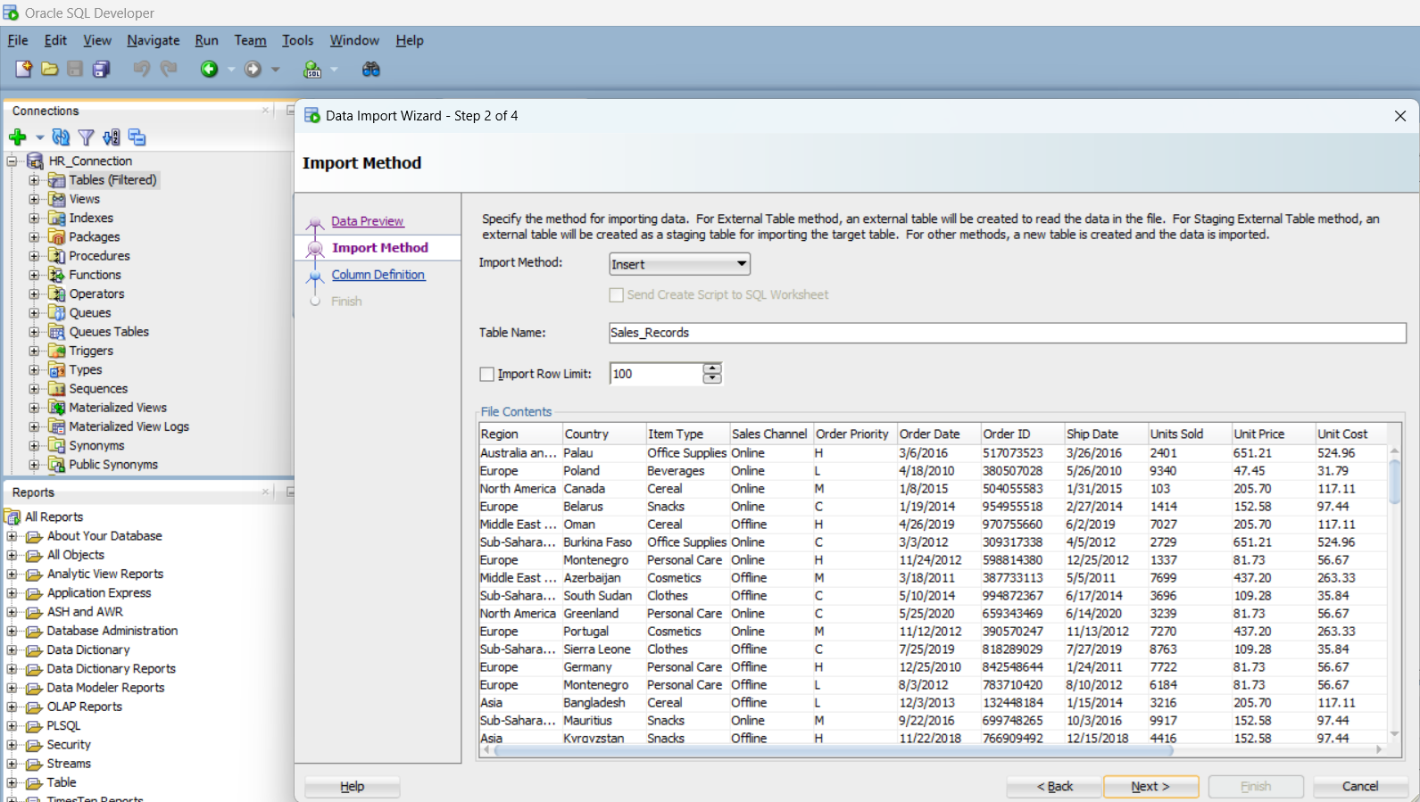This screenshot has height=802, width=1420.
Task: Click the Collapse All icon in Connections
Action: (x=137, y=136)
